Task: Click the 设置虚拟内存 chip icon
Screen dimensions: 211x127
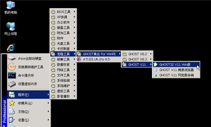Action: [x=12, y=84]
